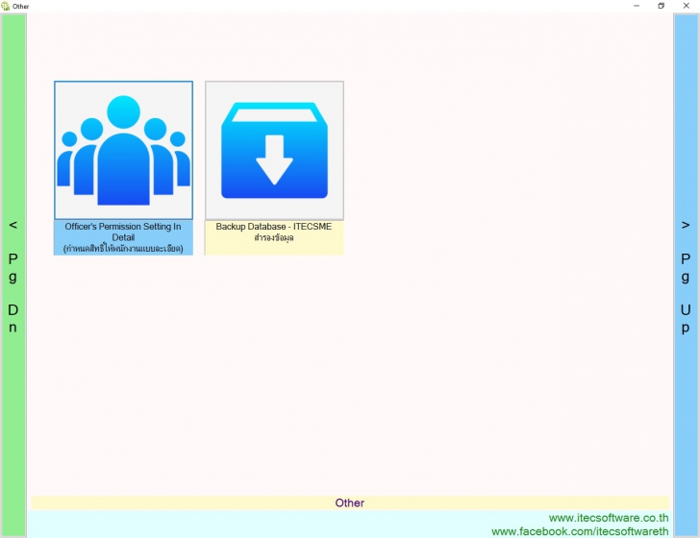
Task: Click the Officer's Permission Setting In Detail label
Action: coord(123,237)
